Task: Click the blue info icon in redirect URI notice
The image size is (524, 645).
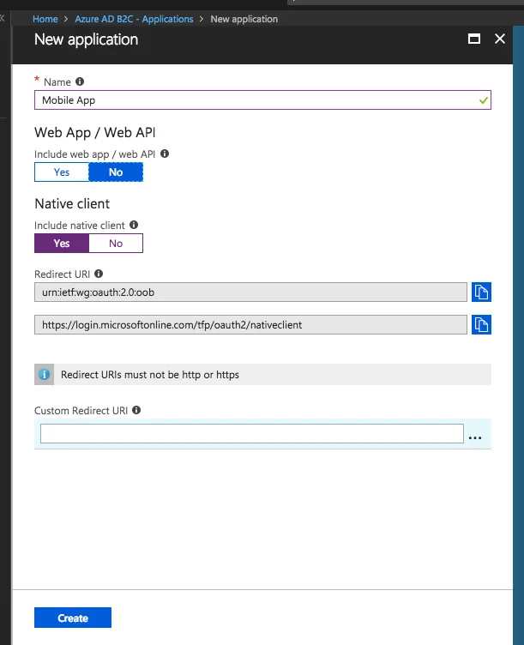Action: pyautogui.click(x=44, y=374)
